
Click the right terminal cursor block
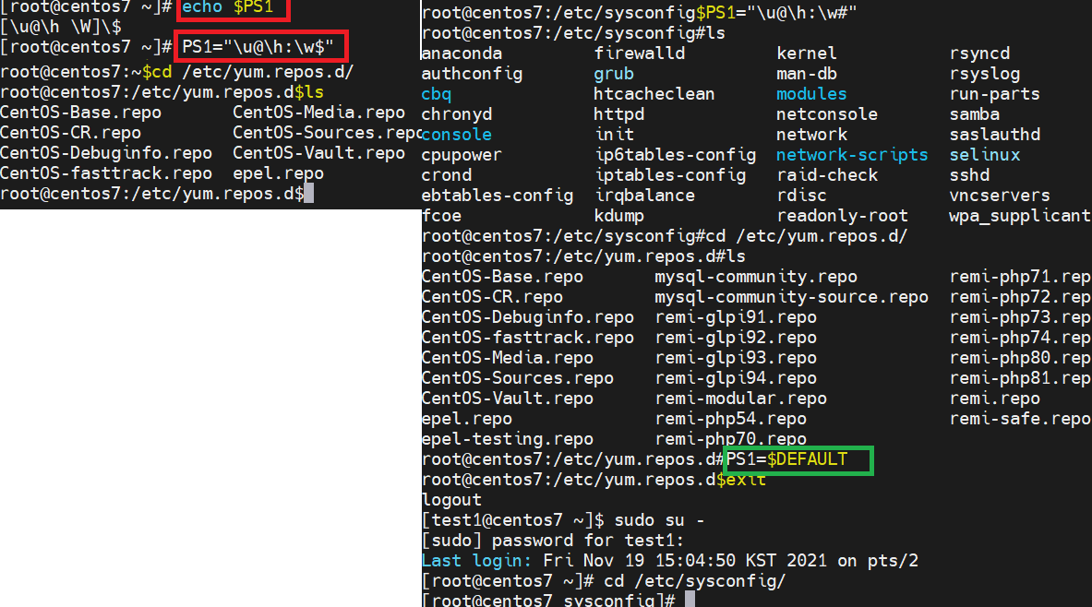click(x=690, y=600)
